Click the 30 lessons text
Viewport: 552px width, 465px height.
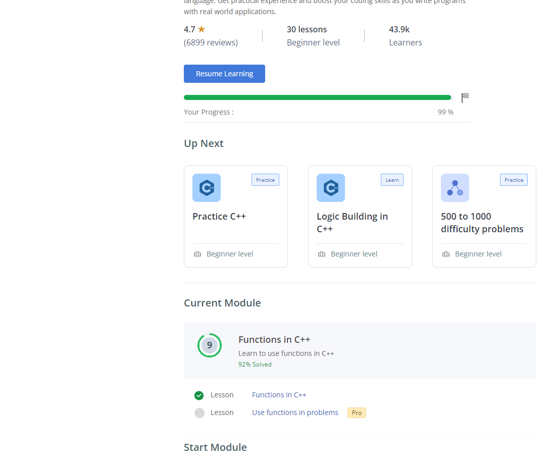click(307, 29)
